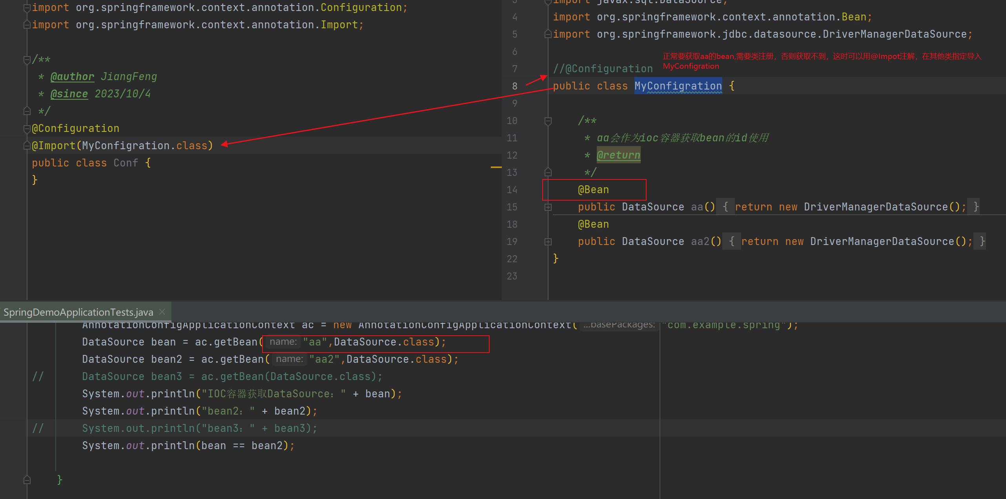Image resolution: width=1006 pixels, height=499 pixels.
Task: Close the SpringDemoApplicationTests.java tab
Action: pyautogui.click(x=162, y=312)
